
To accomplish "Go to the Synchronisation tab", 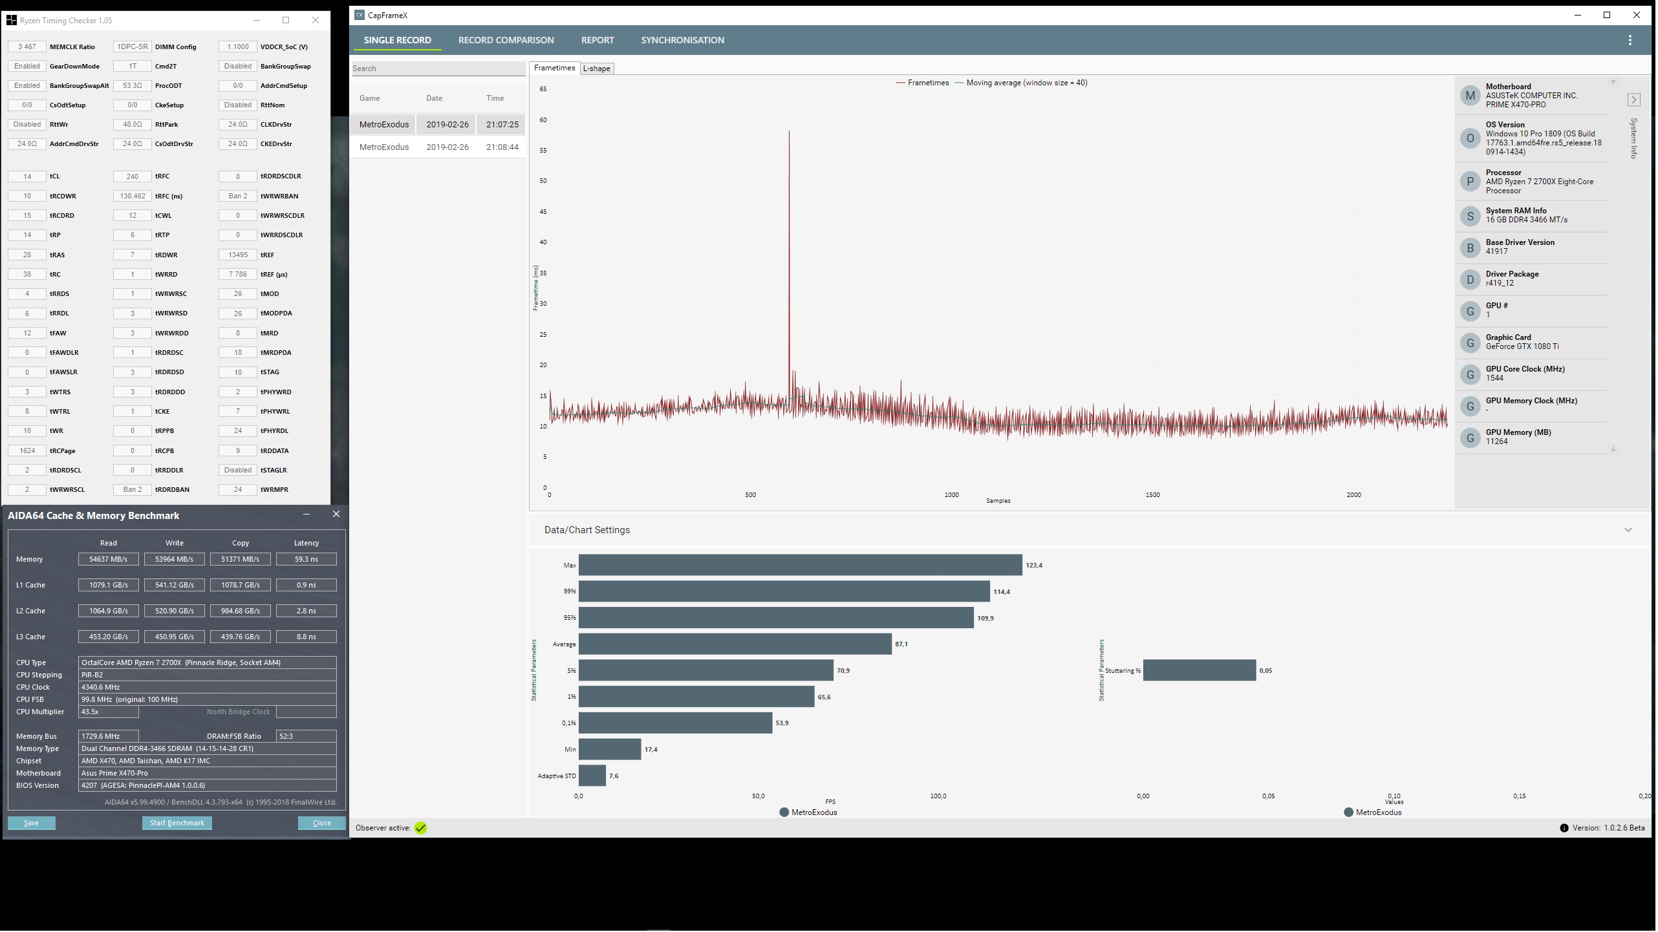I will coord(684,40).
